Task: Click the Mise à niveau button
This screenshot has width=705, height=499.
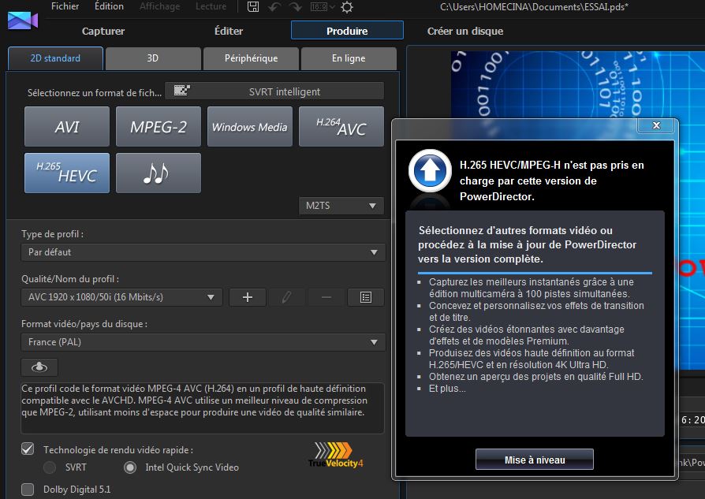Action: (x=535, y=460)
